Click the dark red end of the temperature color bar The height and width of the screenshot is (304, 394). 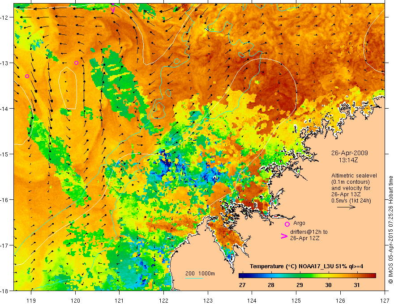[373, 276]
